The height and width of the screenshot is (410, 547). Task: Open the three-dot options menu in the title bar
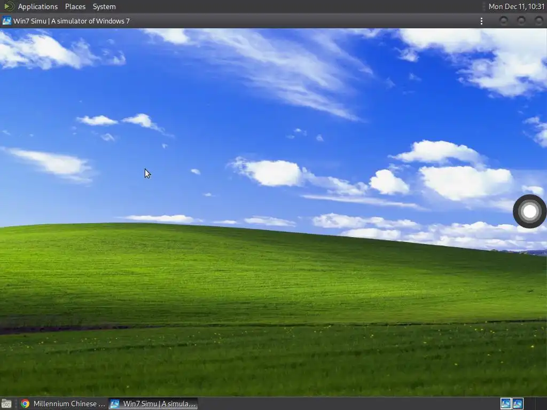481,21
